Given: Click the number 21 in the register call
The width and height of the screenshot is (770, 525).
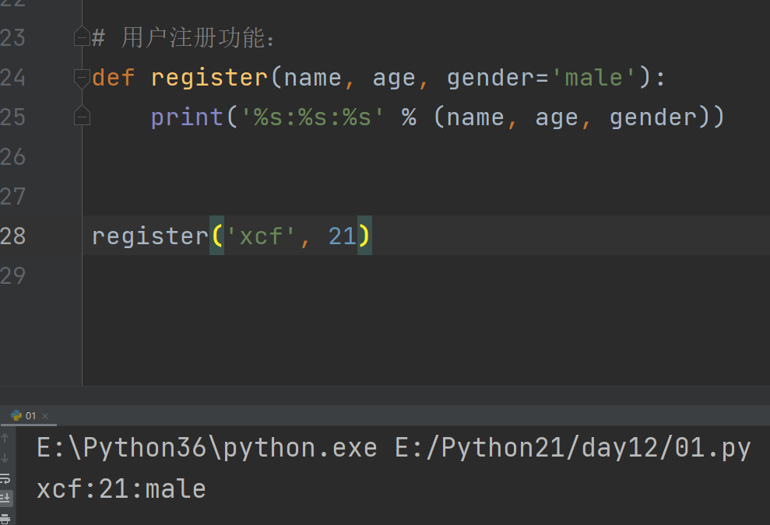Looking at the screenshot, I should click(x=343, y=236).
